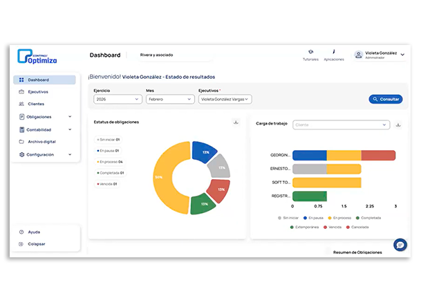Download the Carga de trabajo chart
Viewport: 421px width, 303px height.
(x=398, y=125)
